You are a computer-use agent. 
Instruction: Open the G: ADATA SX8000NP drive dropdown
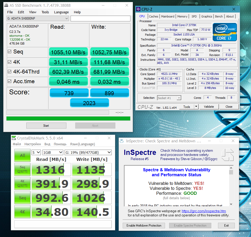click(38, 19)
